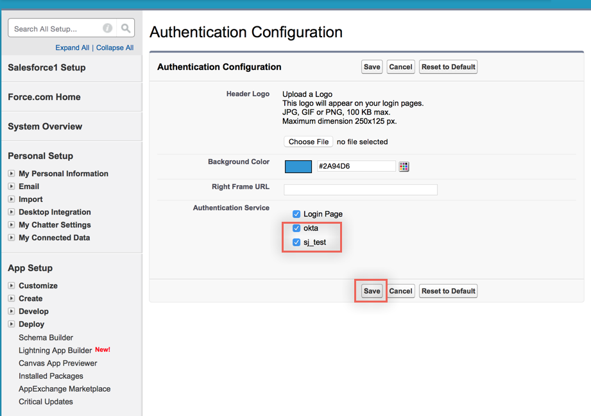591x416 pixels.
Task: Click the search magnifier icon in Setup
Action: tap(126, 28)
